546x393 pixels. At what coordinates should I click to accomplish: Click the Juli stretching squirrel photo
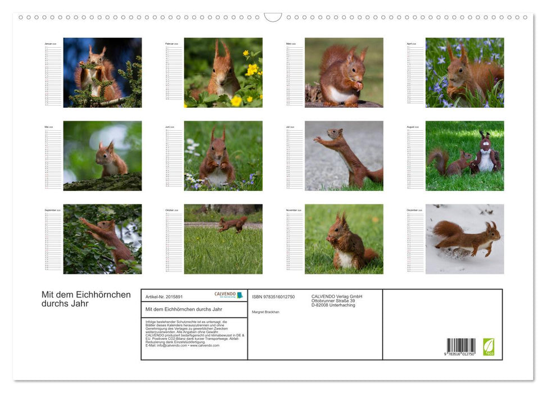[344, 156]
